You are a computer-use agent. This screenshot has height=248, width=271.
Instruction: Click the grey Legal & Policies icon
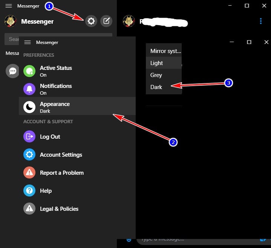29,209
